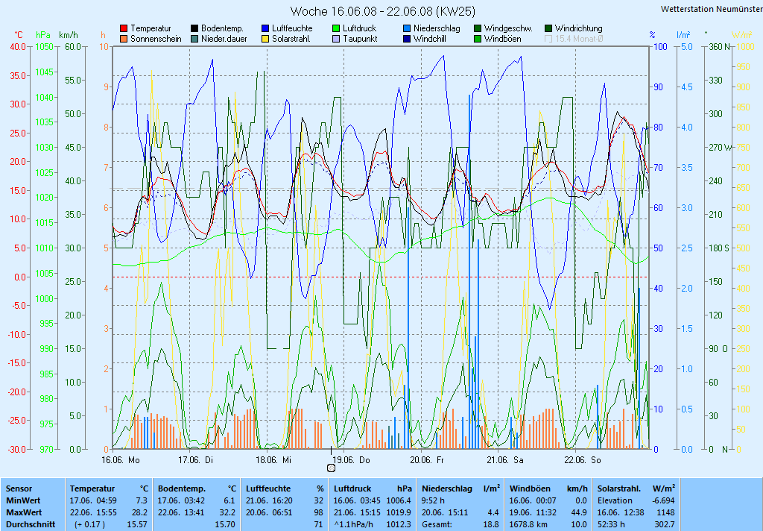
Task: Click the max wind gust value 44.9
Action: [578, 512]
